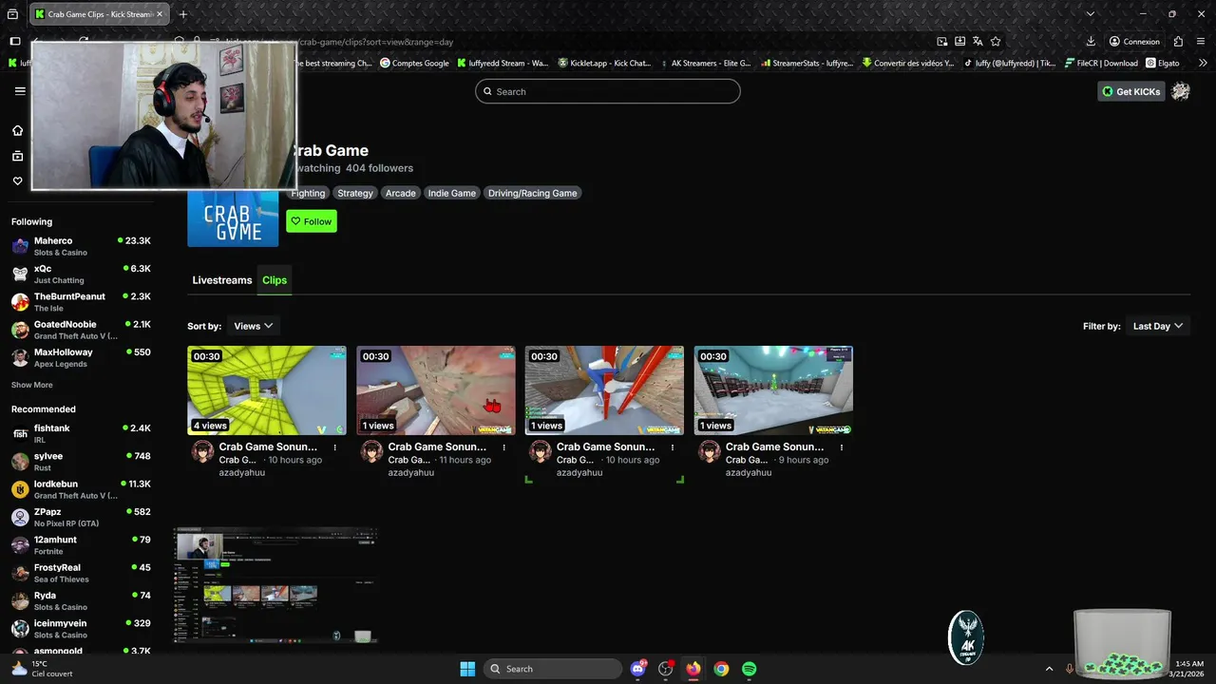
Task: Open the list all tabs chevron
Action: click(1091, 14)
